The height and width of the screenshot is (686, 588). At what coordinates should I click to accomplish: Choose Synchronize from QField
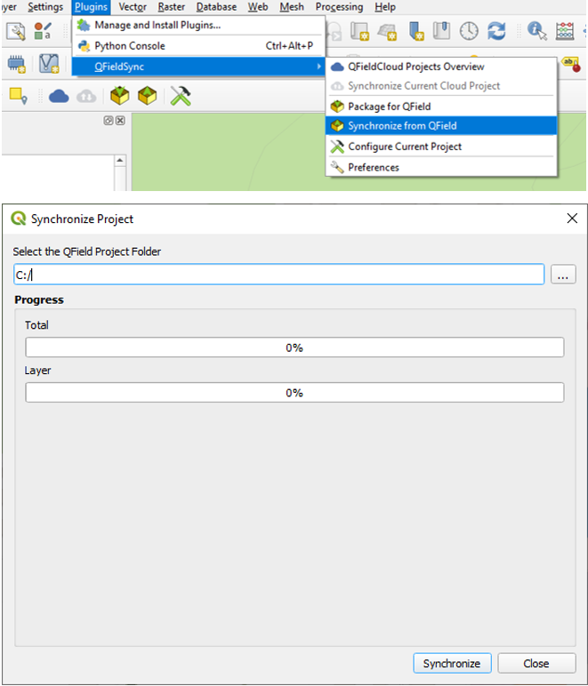[x=441, y=126]
